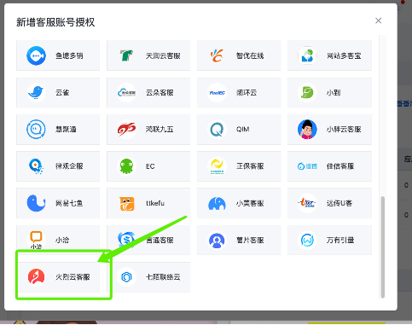Screen dimensions: 412x325
Task: Select the 网易七鱼 blue fish card
Action: coord(58,203)
